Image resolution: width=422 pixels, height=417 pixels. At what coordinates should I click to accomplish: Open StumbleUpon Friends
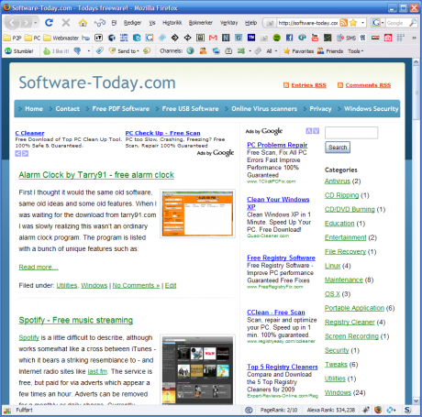pyautogui.click(x=330, y=51)
